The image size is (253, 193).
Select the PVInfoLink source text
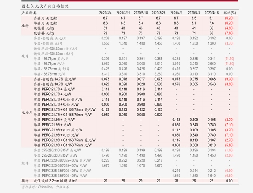(x=45, y=187)
